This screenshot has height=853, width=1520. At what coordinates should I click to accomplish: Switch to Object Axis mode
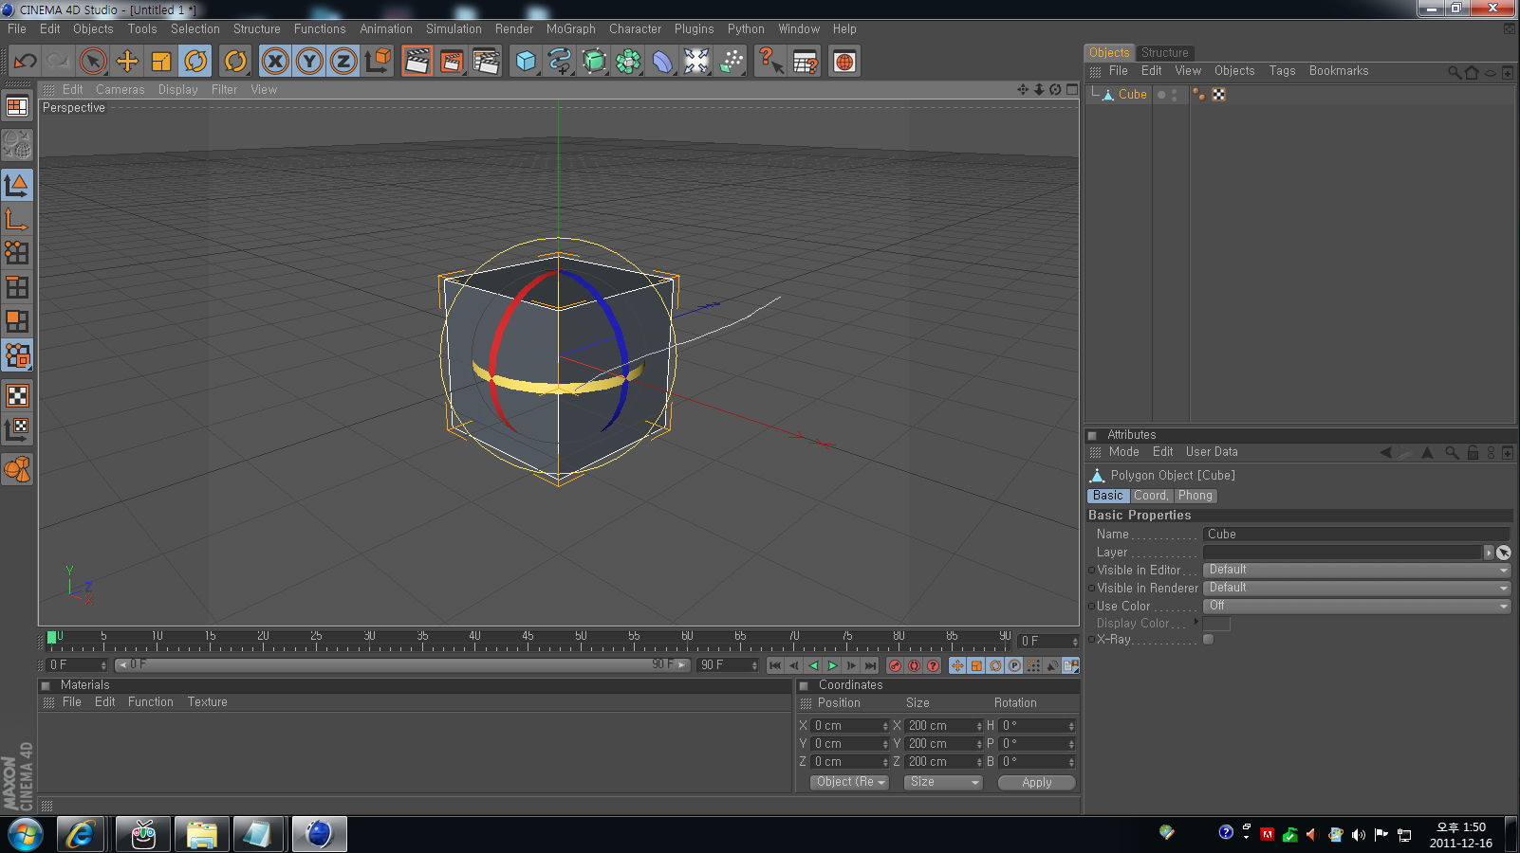point(17,219)
